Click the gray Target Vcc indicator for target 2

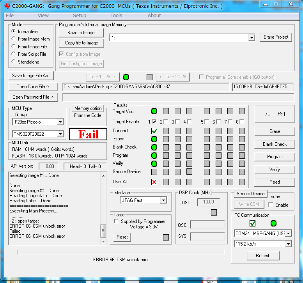coord(166,111)
